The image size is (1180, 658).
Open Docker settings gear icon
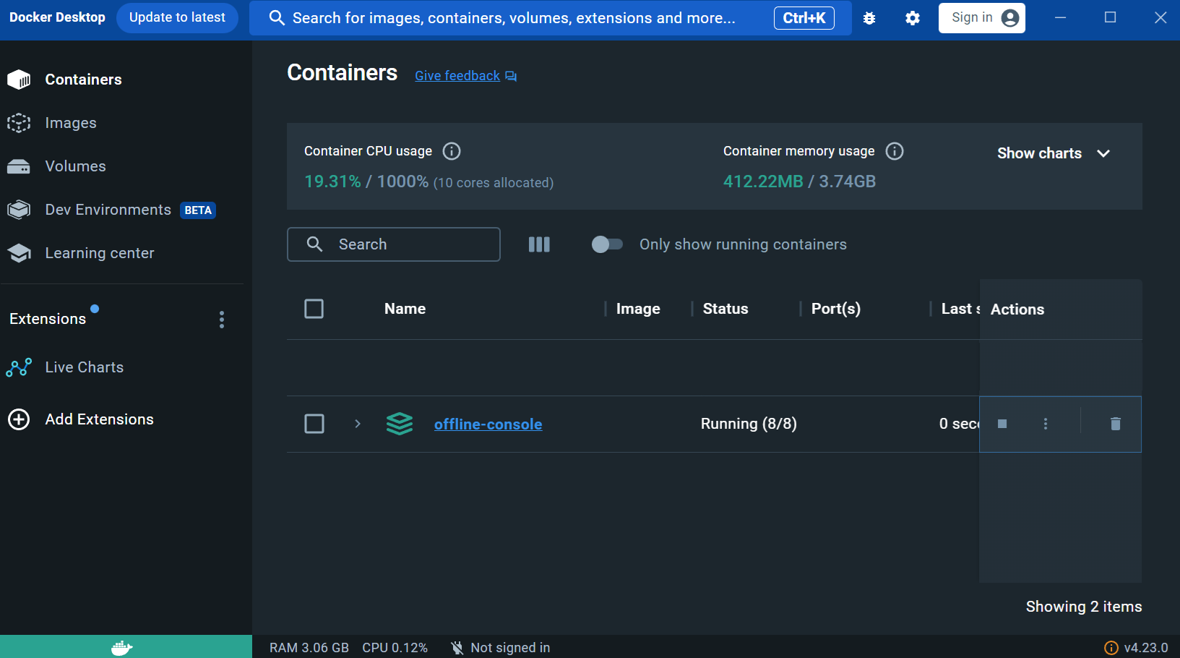[x=913, y=18]
